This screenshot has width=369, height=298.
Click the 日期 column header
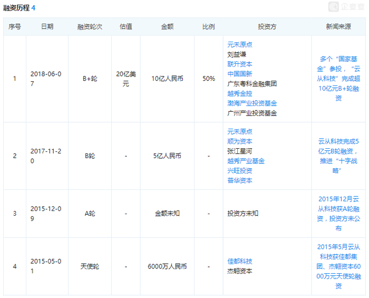[x=47, y=26]
